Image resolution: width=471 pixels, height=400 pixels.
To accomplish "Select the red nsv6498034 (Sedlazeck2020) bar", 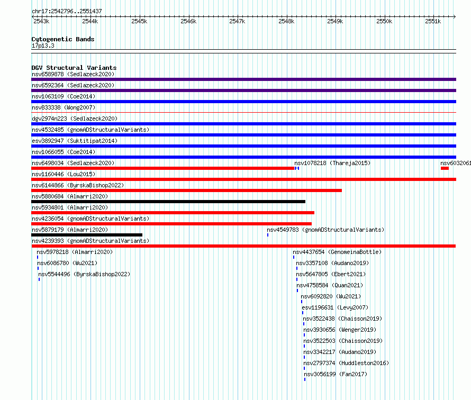I will click(163, 168).
